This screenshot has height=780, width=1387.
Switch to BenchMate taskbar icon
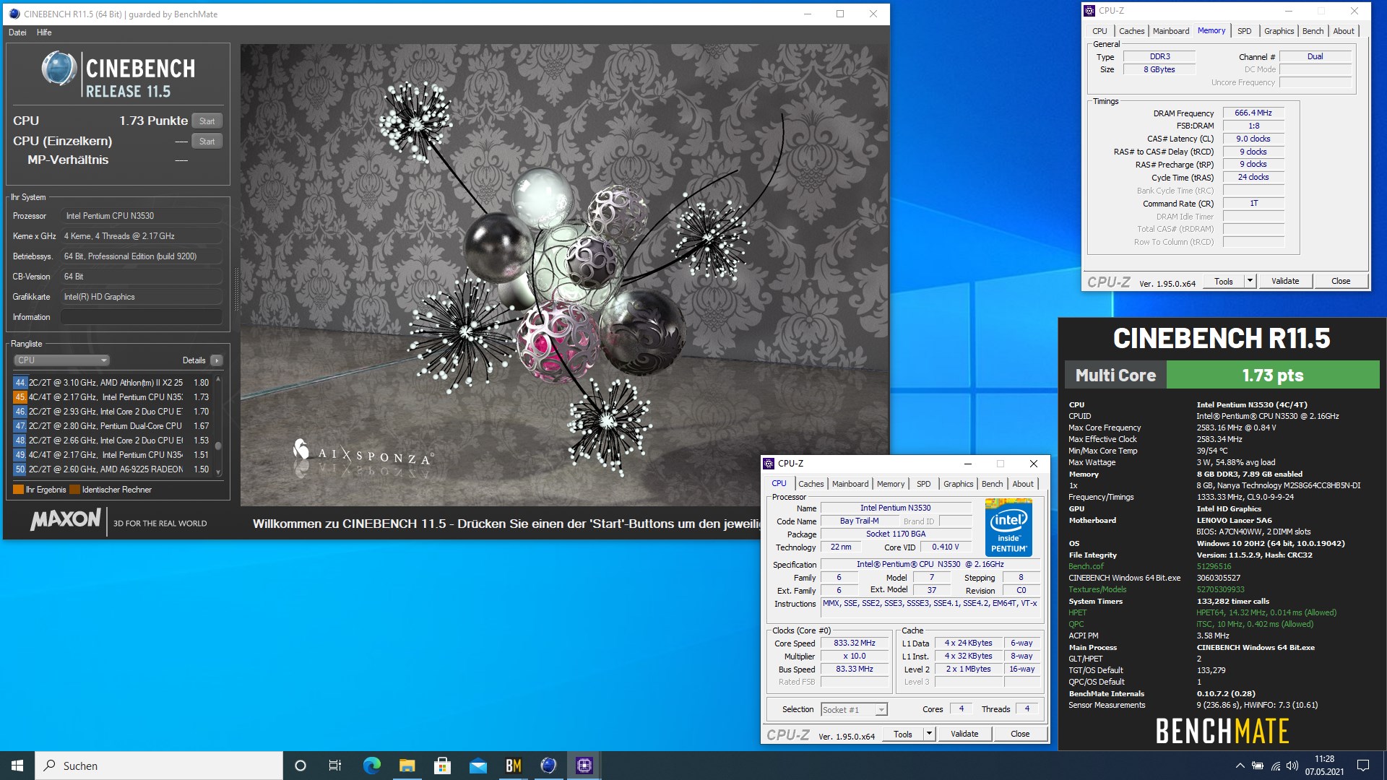[513, 766]
